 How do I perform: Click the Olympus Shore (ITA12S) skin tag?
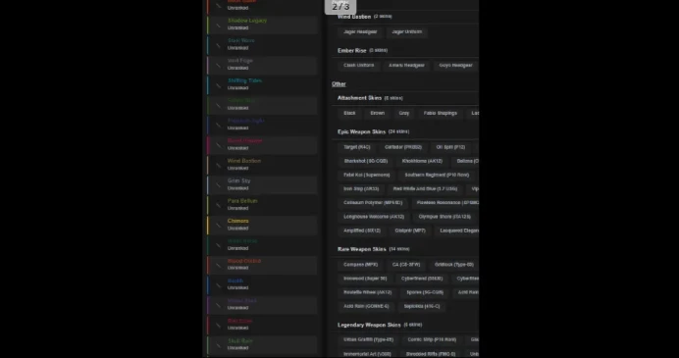pyautogui.click(x=444, y=217)
